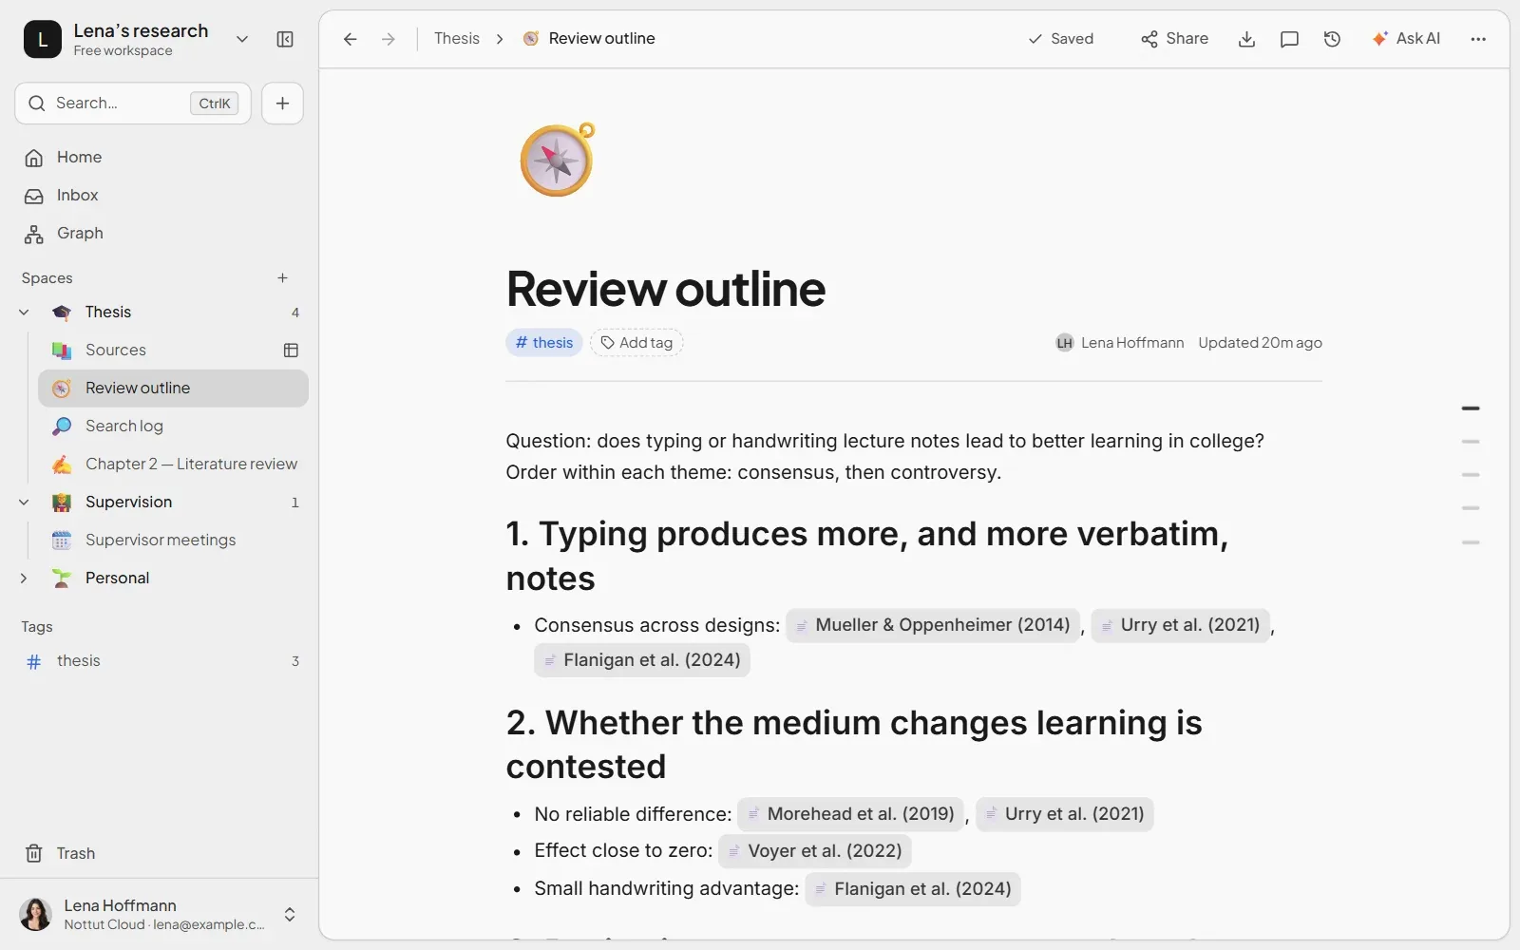1520x950 pixels.
Task: Click the Saved status indicator
Action: pos(1060,38)
